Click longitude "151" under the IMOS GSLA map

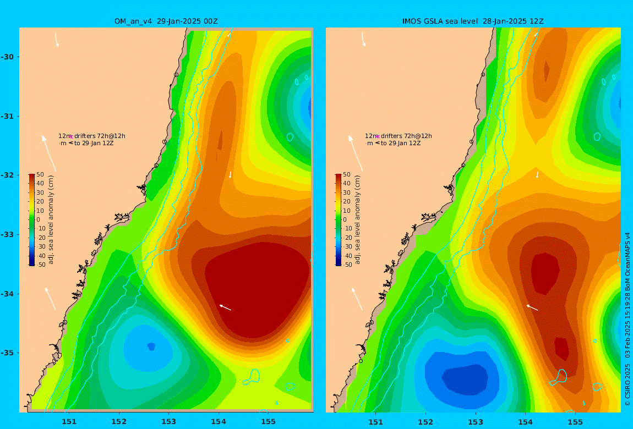pyautogui.click(x=376, y=422)
